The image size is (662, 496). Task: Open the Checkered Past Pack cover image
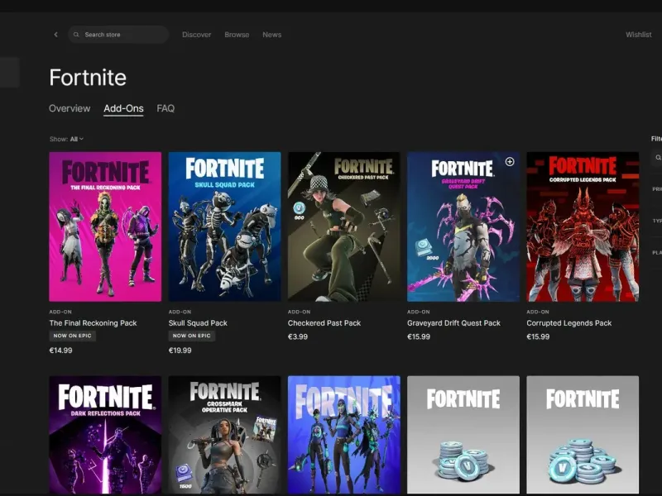click(343, 227)
